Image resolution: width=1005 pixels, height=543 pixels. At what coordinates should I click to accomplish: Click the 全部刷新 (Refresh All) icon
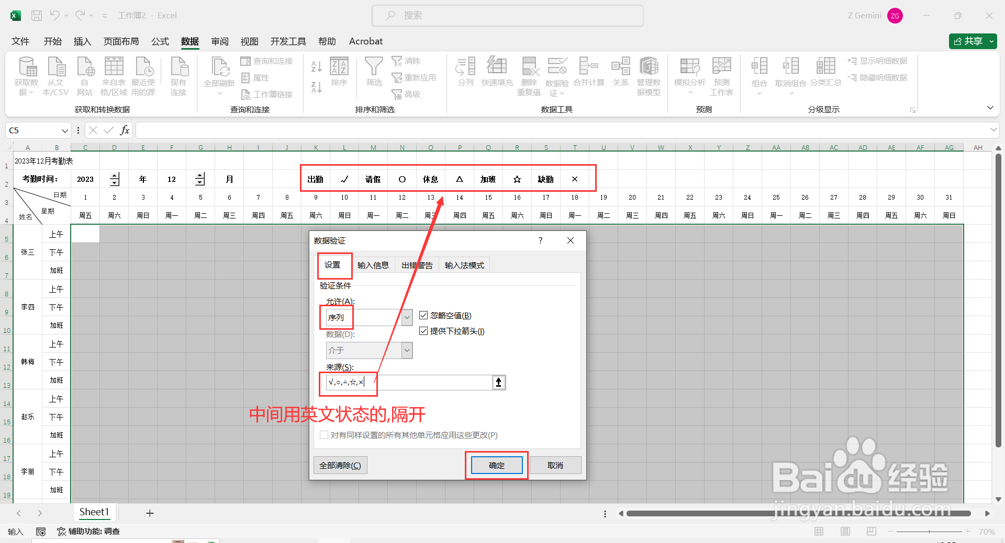[x=219, y=74]
